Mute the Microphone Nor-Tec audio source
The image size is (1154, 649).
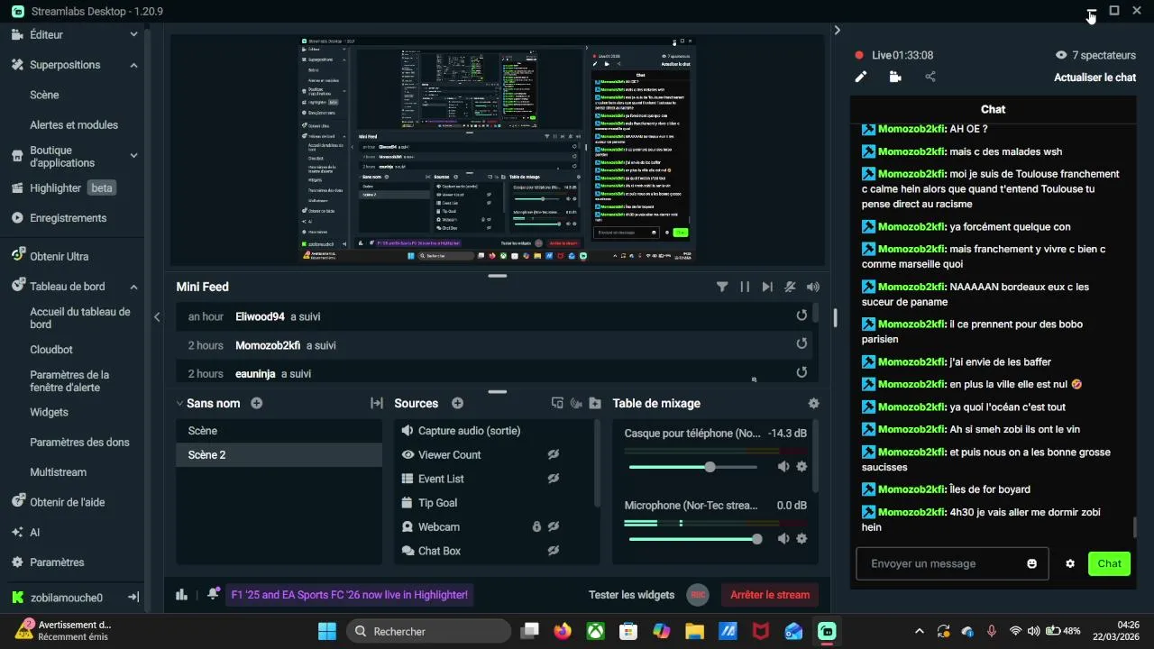783,538
